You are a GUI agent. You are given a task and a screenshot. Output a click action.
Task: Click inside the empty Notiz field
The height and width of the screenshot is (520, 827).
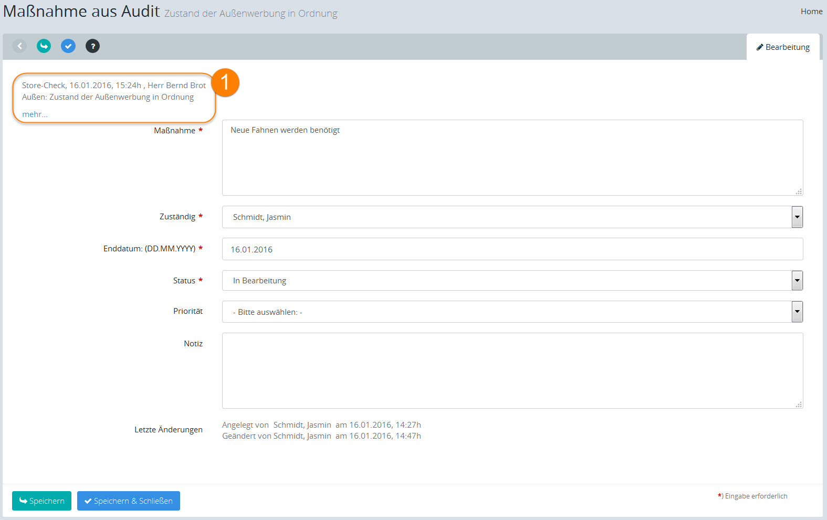click(512, 370)
